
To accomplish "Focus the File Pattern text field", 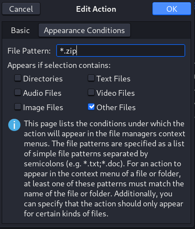I will (x=121, y=51).
